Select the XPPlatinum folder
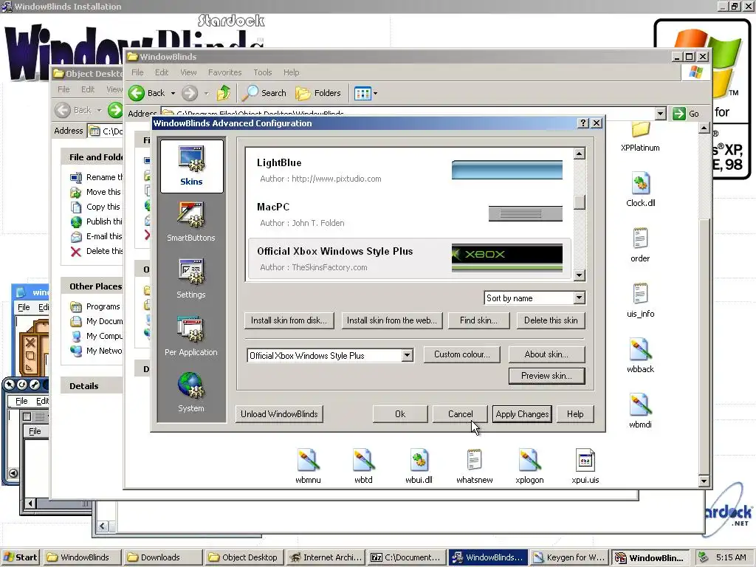 pyautogui.click(x=640, y=137)
